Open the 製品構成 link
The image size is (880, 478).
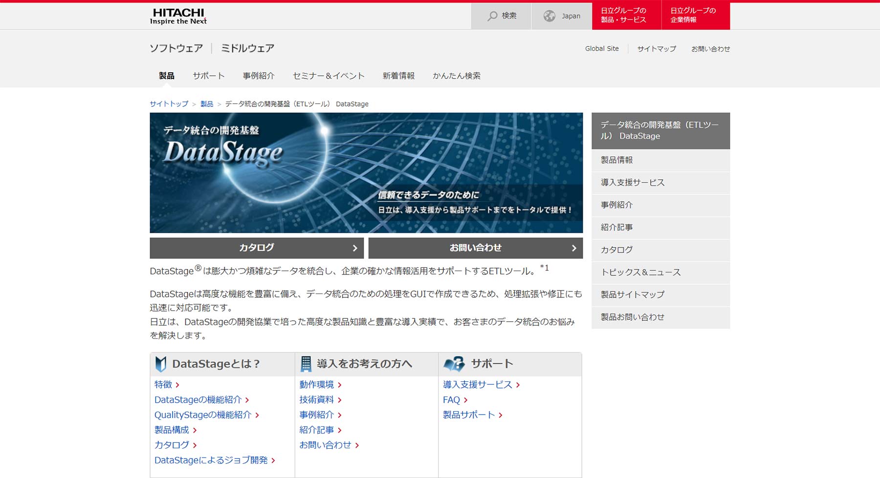(172, 430)
